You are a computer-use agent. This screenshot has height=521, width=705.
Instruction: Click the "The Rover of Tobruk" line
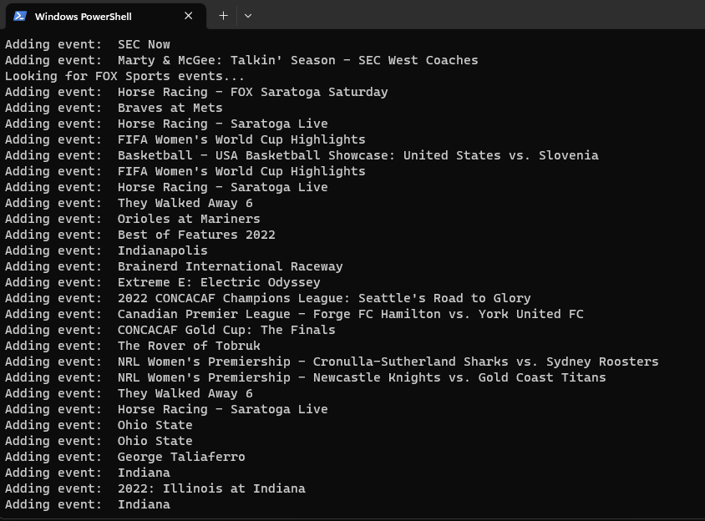tap(189, 346)
